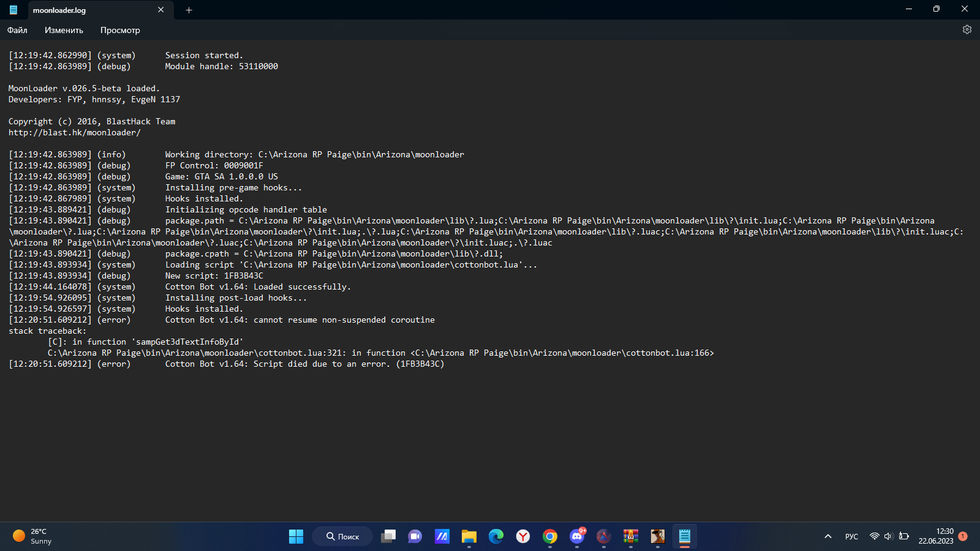Open WinRAR from the taskbar
The image size is (980, 551).
pyautogui.click(x=631, y=536)
